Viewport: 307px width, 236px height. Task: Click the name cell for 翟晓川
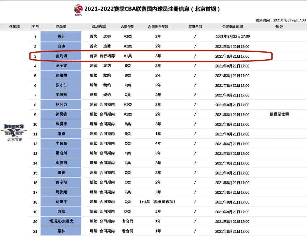coord(61,153)
